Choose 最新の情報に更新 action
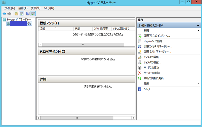The height and width of the screenshot is (129, 202). 154,78
